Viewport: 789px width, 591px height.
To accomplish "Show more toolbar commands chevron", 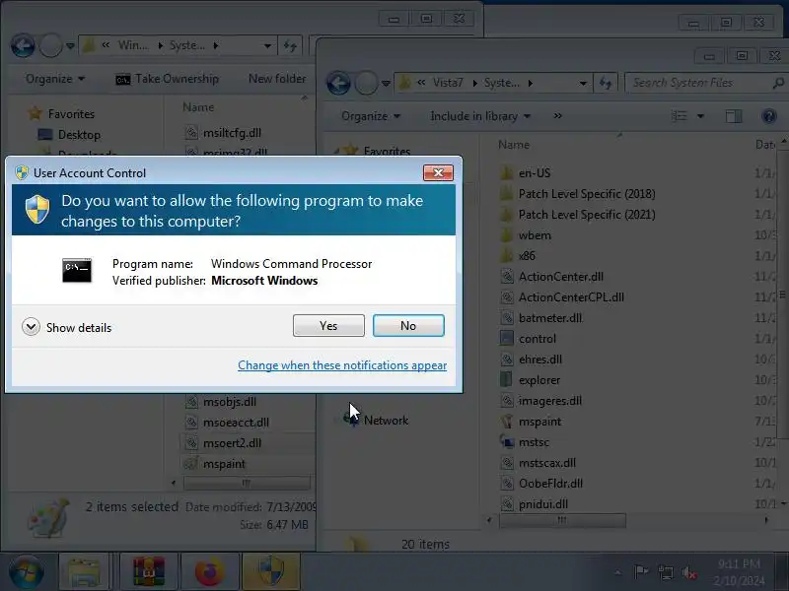I will click(x=557, y=116).
